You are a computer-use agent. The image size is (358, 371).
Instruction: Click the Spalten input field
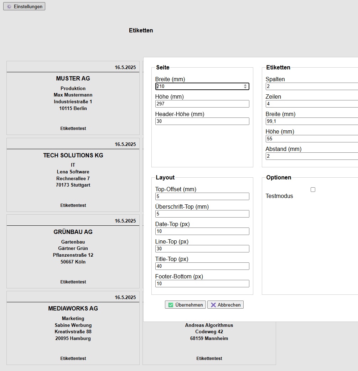coord(312,86)
